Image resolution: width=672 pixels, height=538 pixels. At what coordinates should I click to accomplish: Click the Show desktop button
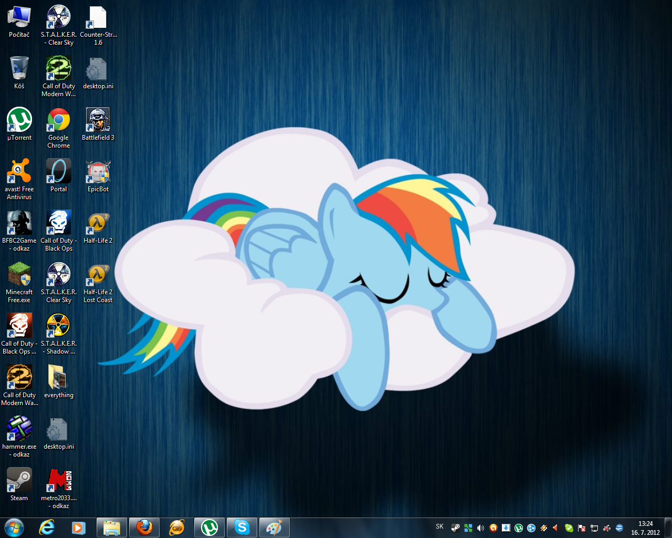click(668, 527)
